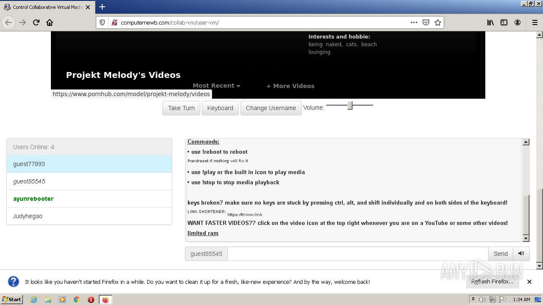Click Take Turn button
The height and width of the screenshot is (305, 543).
pos(181,108)
